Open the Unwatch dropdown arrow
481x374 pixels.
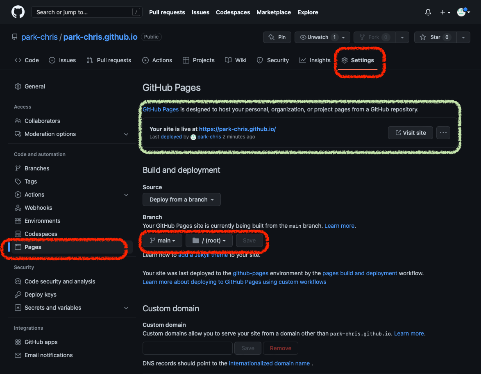pos(344,37)
